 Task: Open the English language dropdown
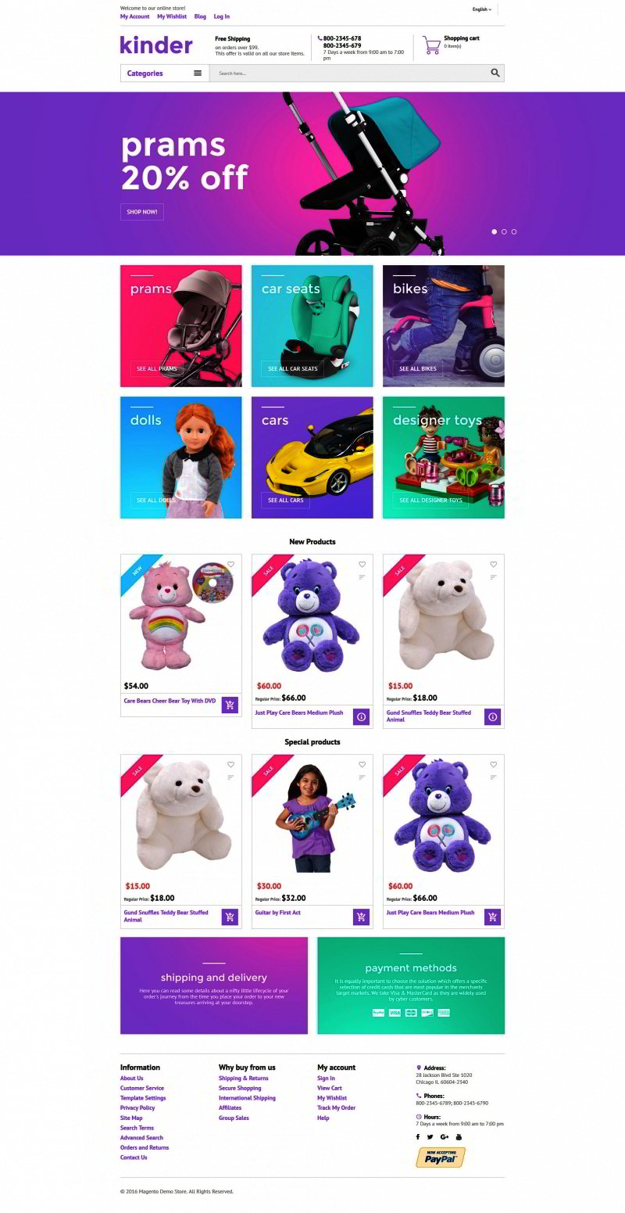coord(482,9)
